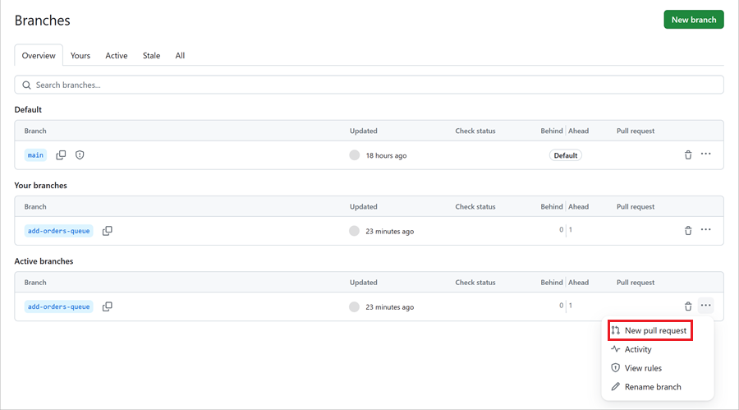Delete add-orders-queue in Your branches section

point(688,230)
